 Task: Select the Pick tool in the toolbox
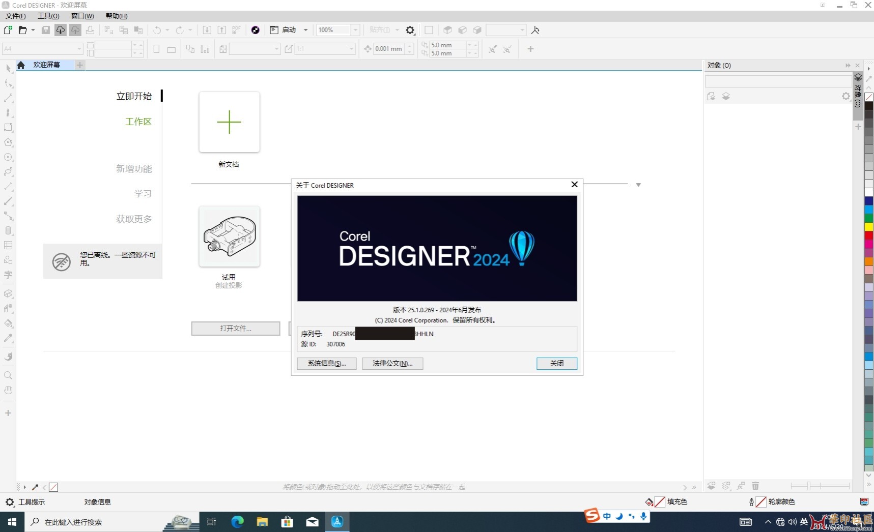coord(8,68)
